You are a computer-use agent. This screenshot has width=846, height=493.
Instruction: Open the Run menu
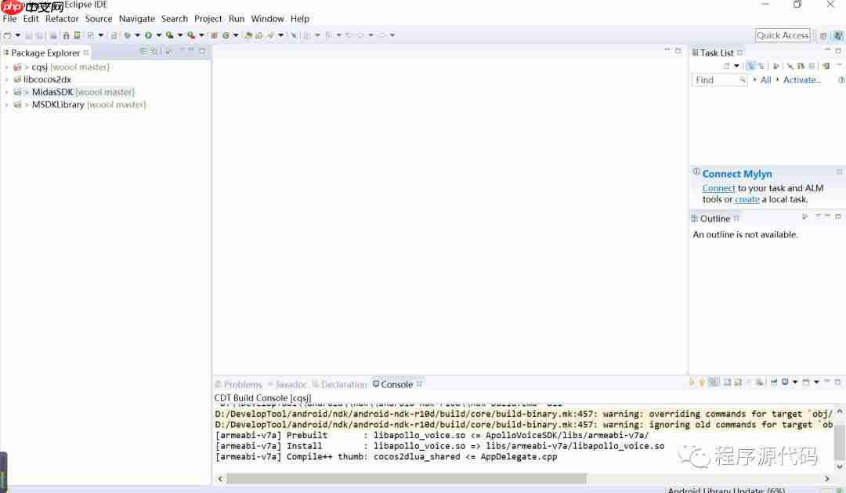(x=237, y=19)
